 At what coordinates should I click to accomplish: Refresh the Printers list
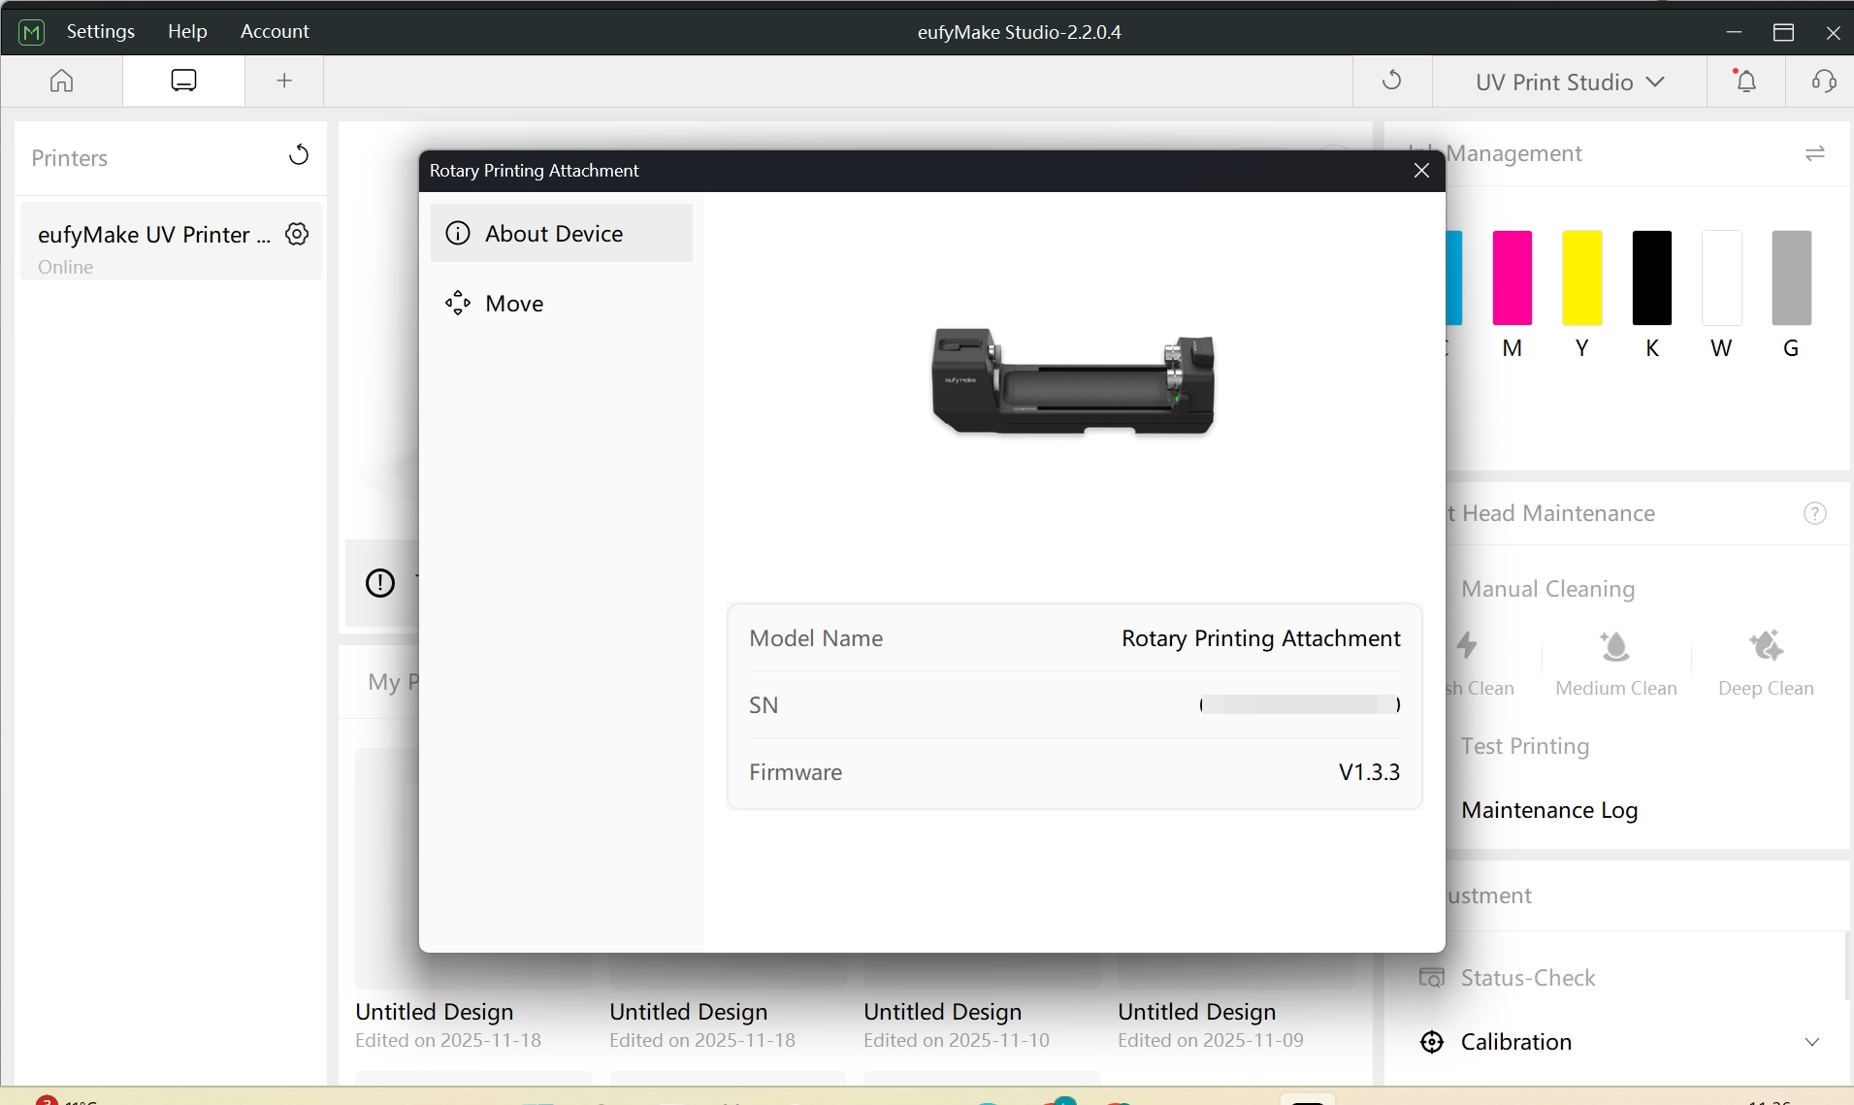pos(299,155)
